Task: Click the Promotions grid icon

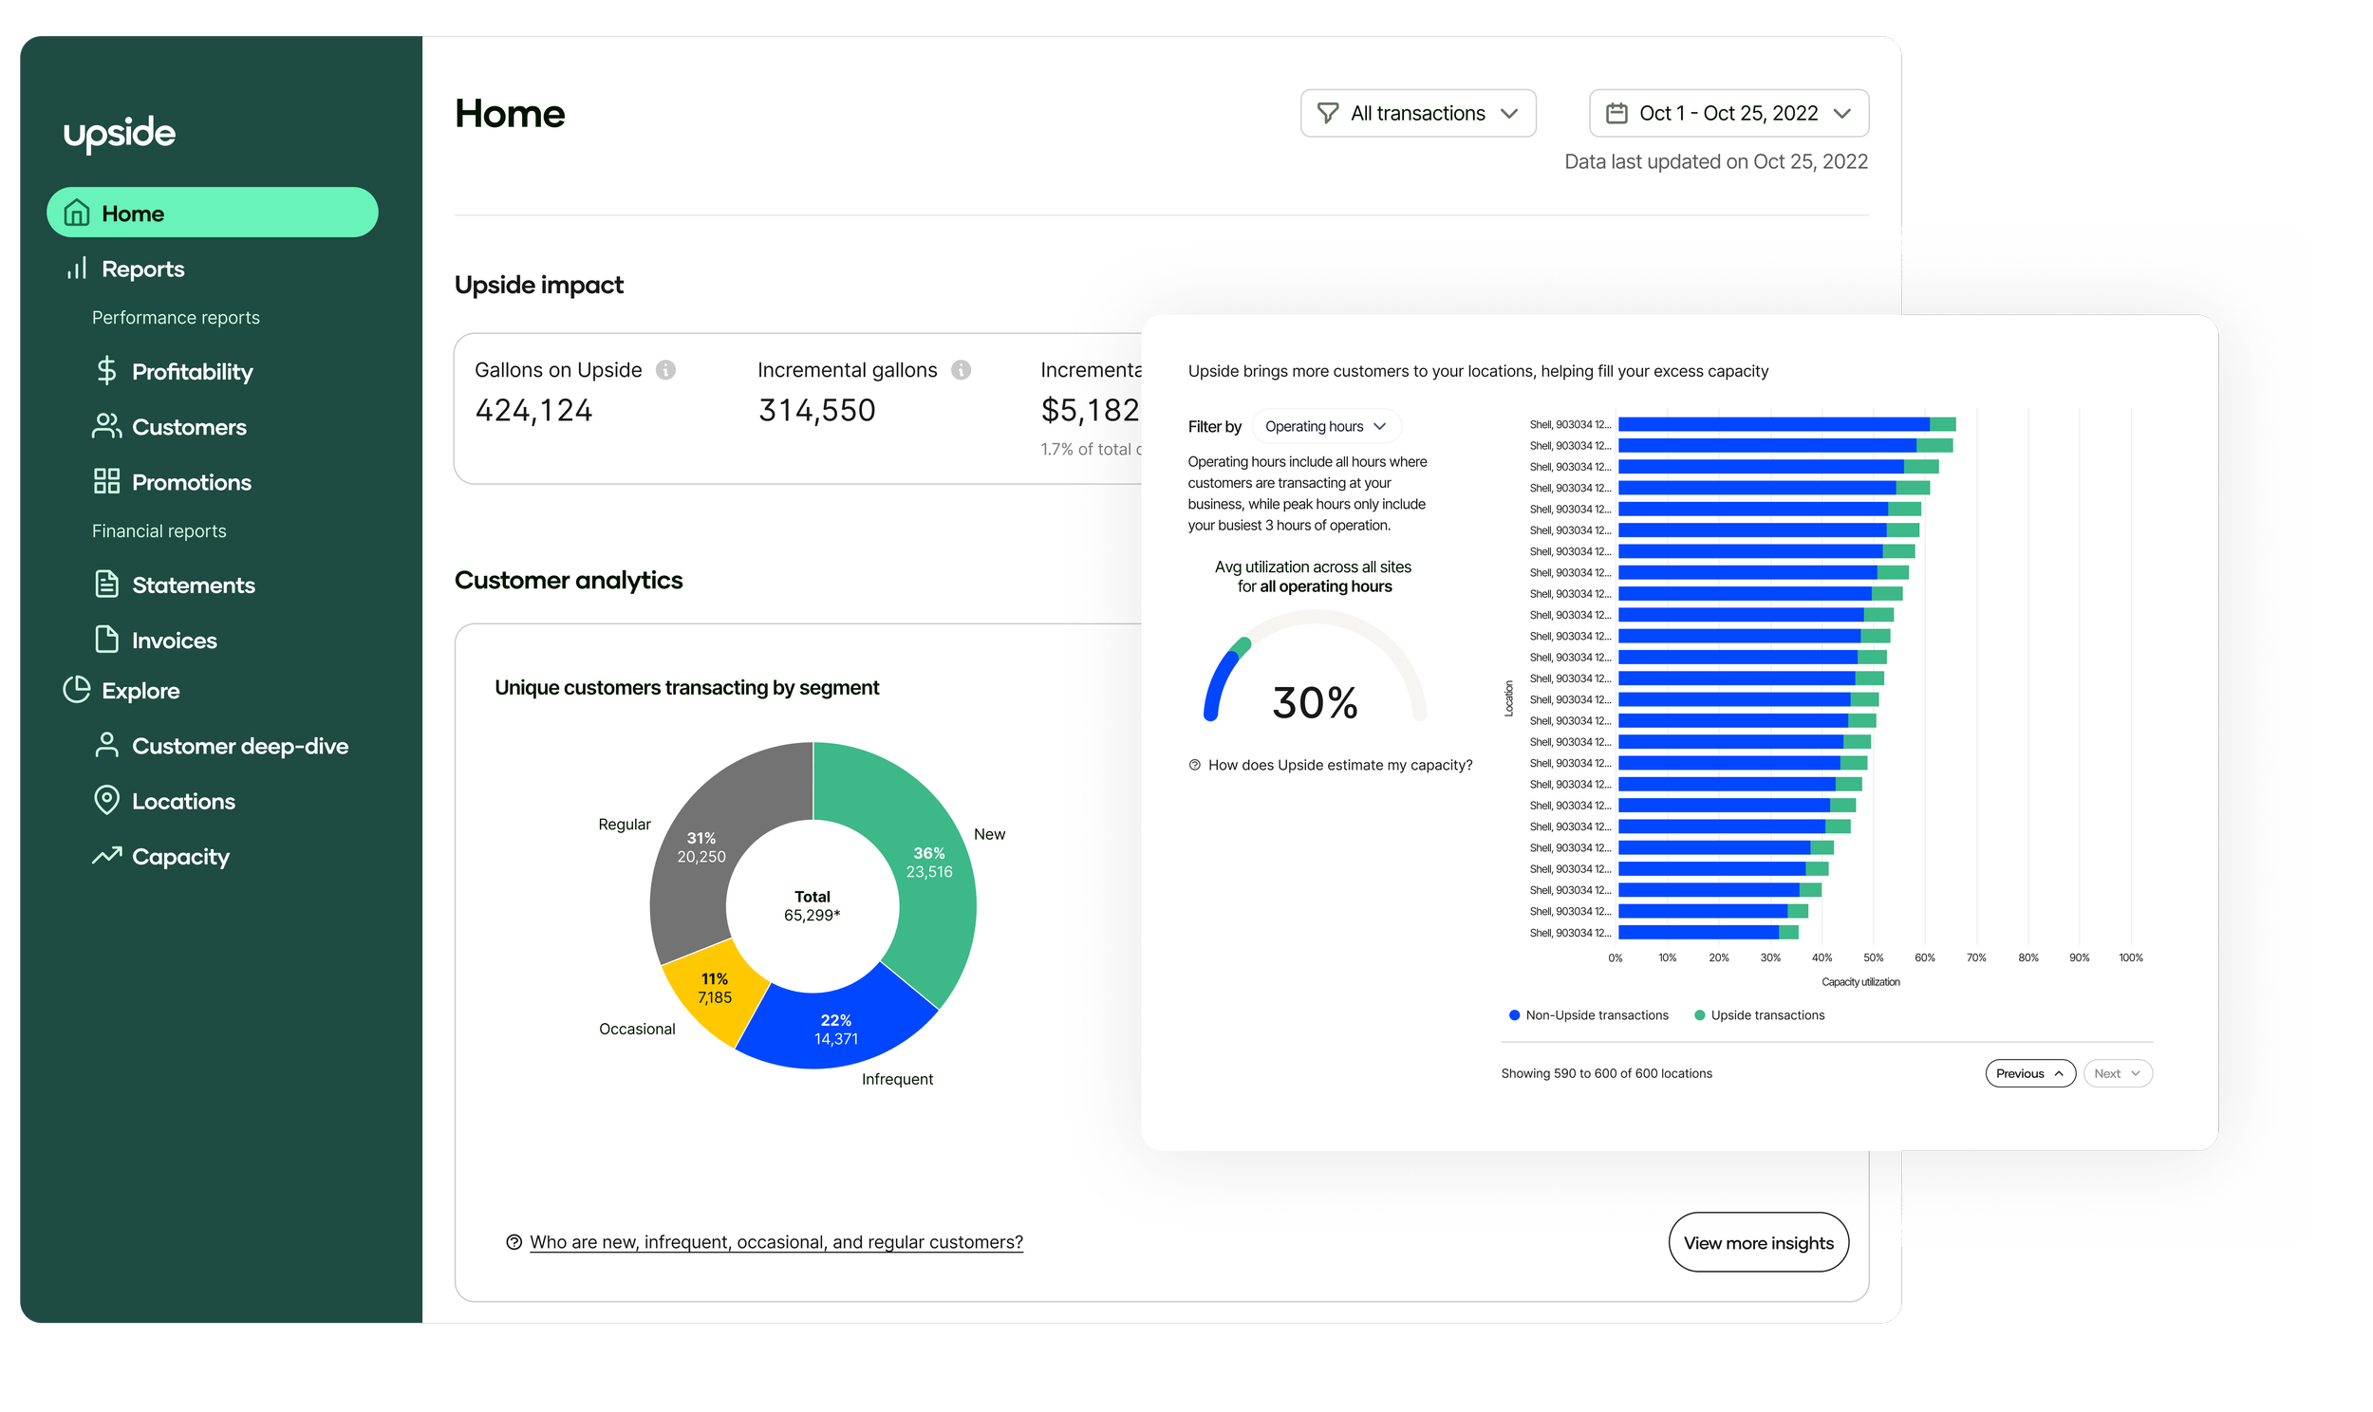Action: (106, 481)
